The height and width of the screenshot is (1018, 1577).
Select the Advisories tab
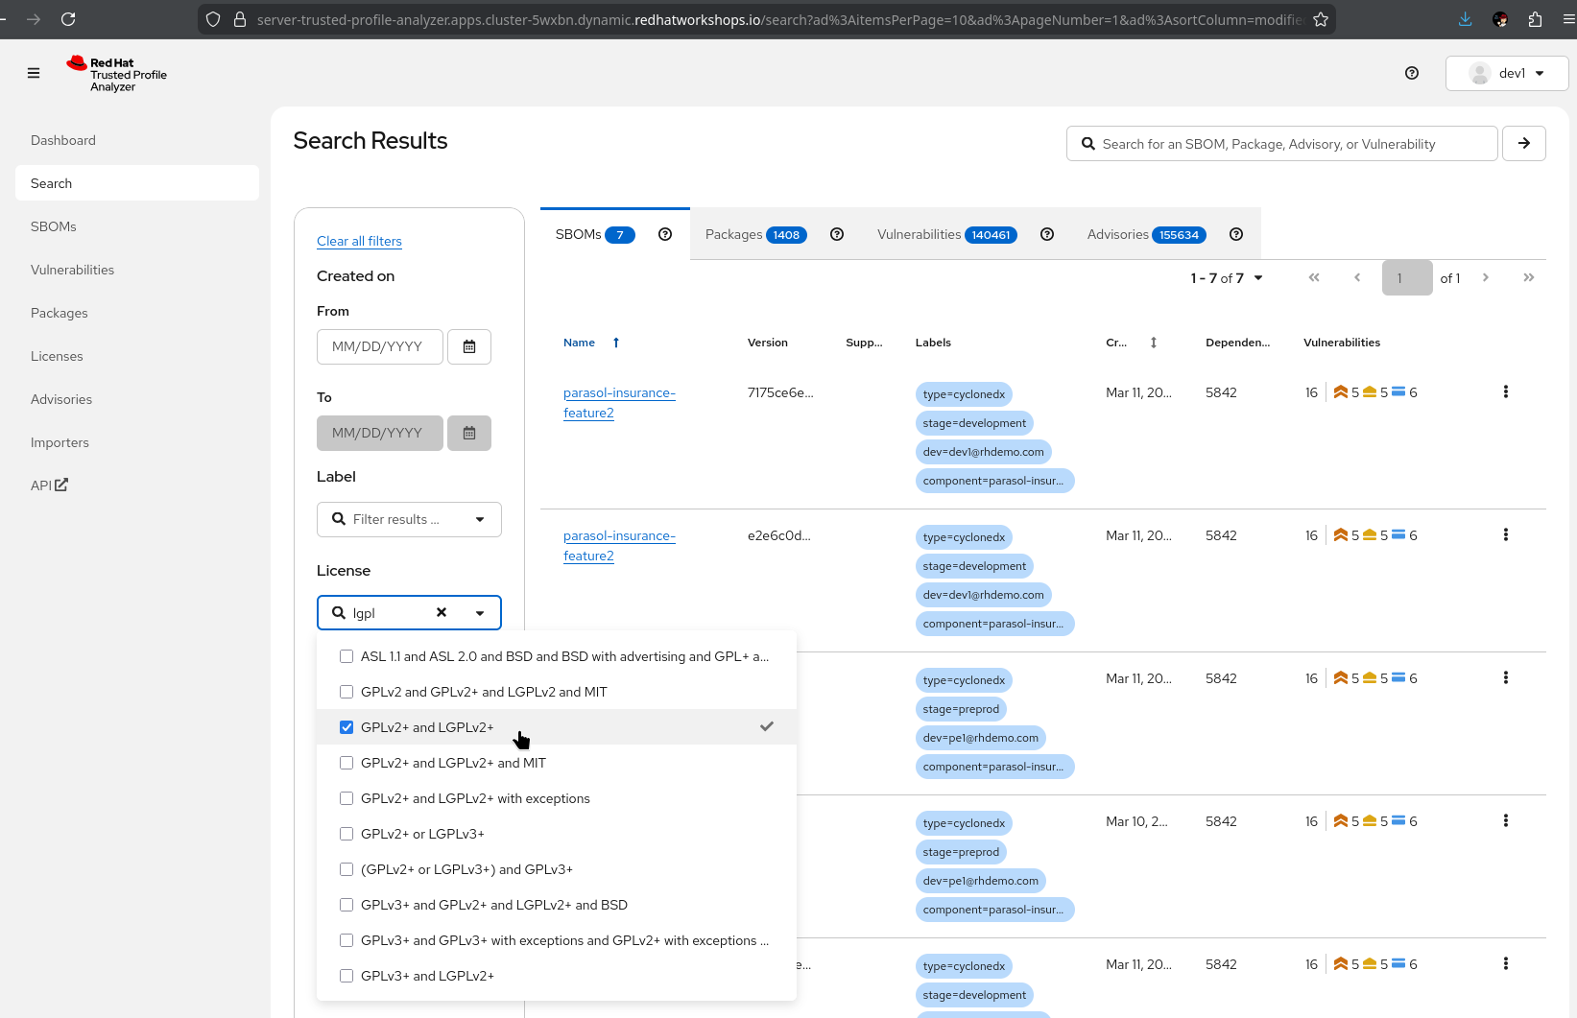(1117, 233)
